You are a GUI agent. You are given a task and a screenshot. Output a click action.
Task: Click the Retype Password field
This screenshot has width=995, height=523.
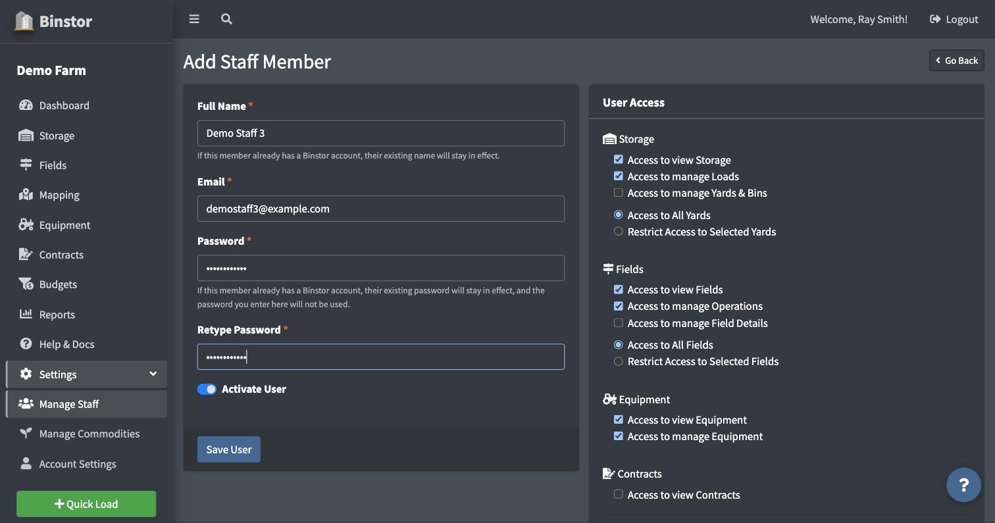click(x=381, y=357)
